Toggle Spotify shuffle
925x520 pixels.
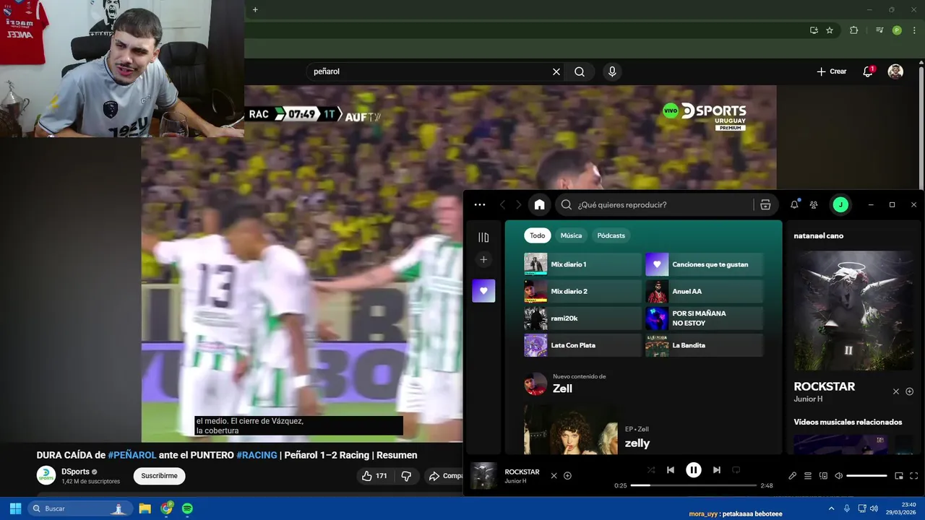point(651,470)
